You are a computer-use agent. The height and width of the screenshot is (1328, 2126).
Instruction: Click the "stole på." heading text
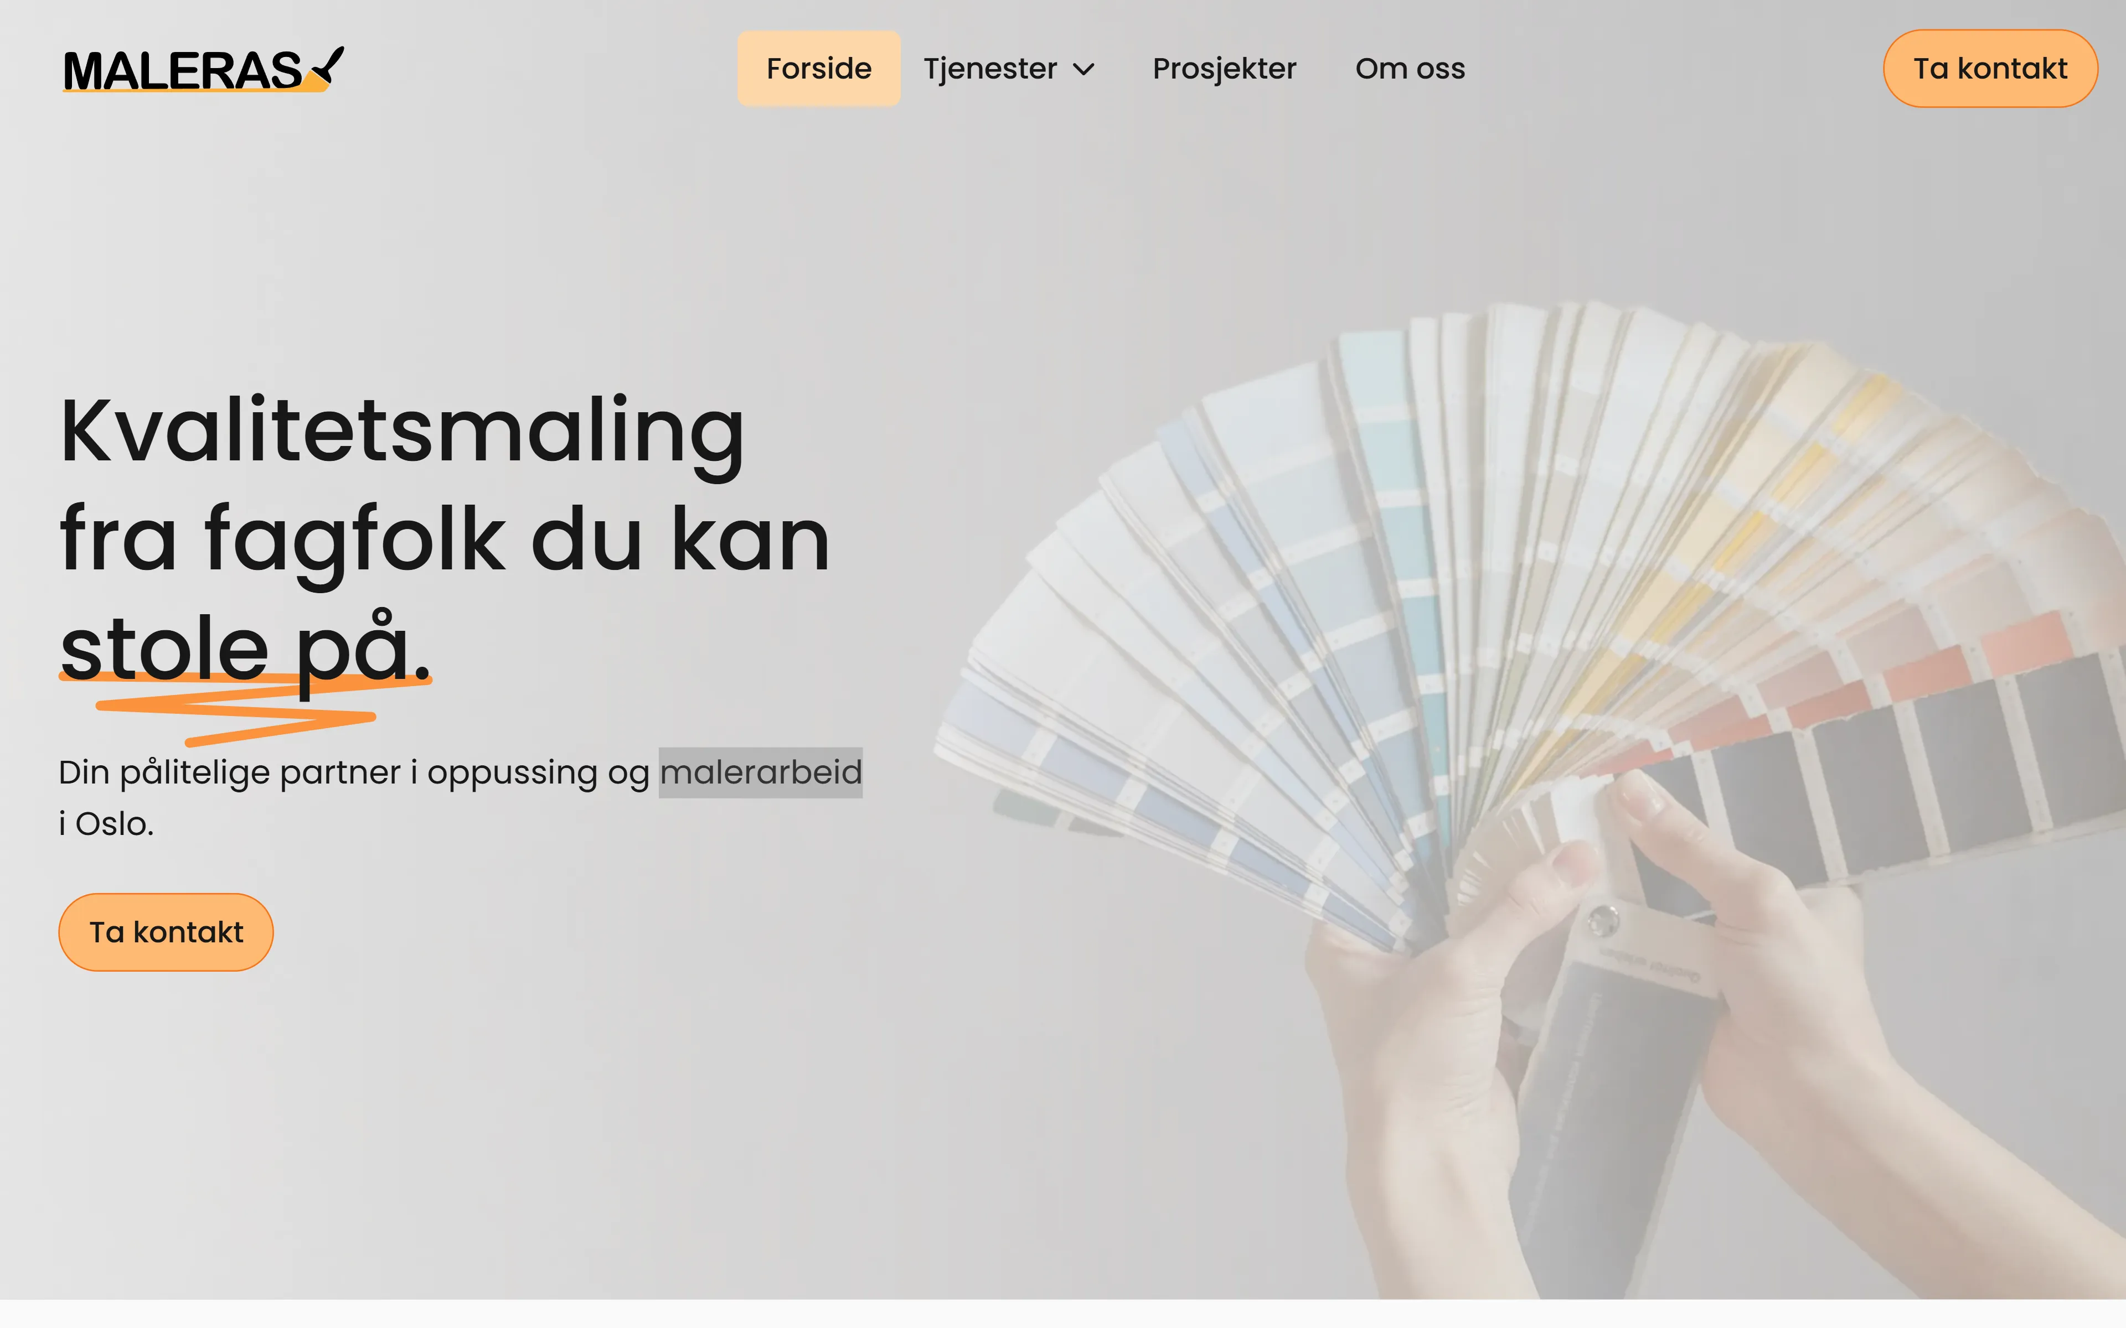pyautogui.click(x=246, y=648)
